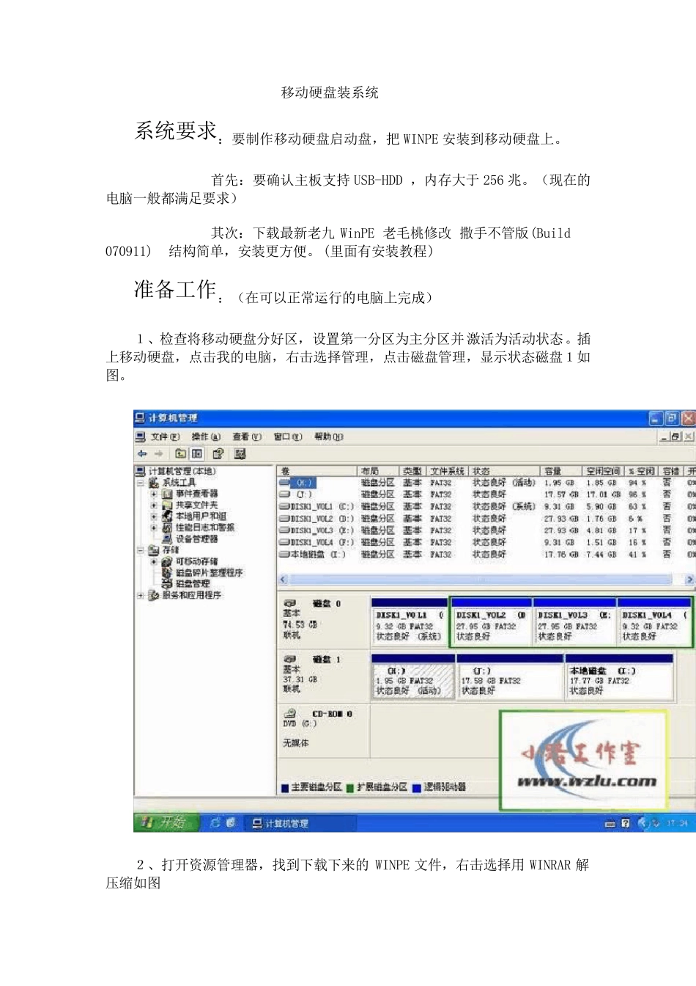The width and height of the screenshot is (696, 986).
Task: Collapse the 系统工具 tree node
Action: [x=140, y=483]
